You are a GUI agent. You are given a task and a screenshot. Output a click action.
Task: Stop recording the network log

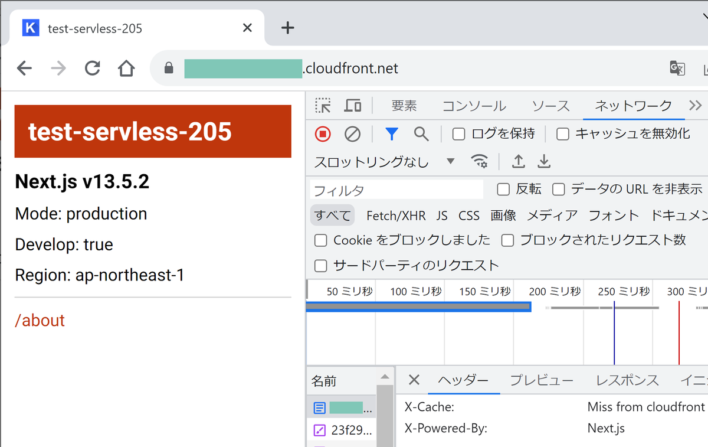pos(323,134)
